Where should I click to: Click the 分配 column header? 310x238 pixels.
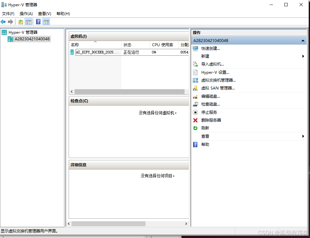pos(184,45)
